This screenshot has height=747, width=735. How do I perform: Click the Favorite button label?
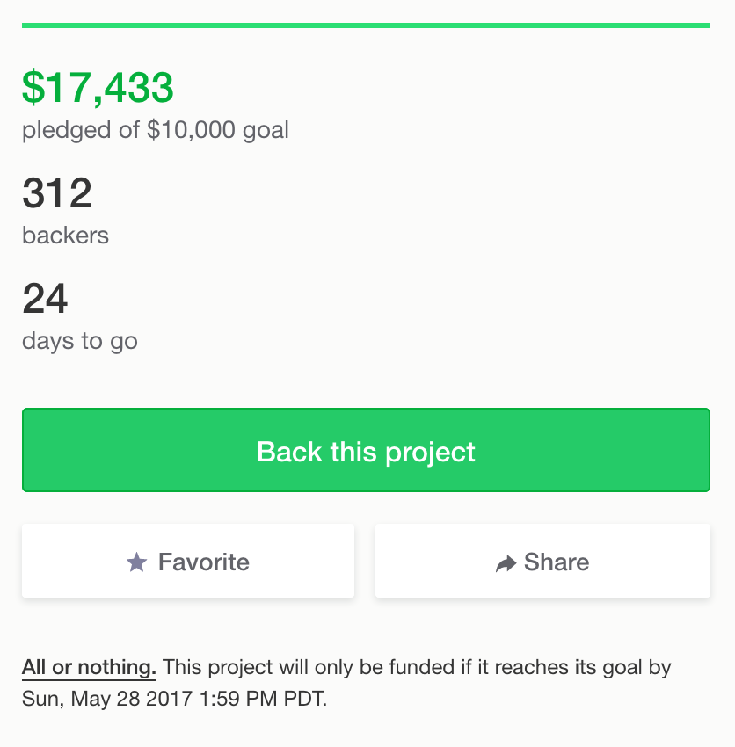tap(204, 562)
